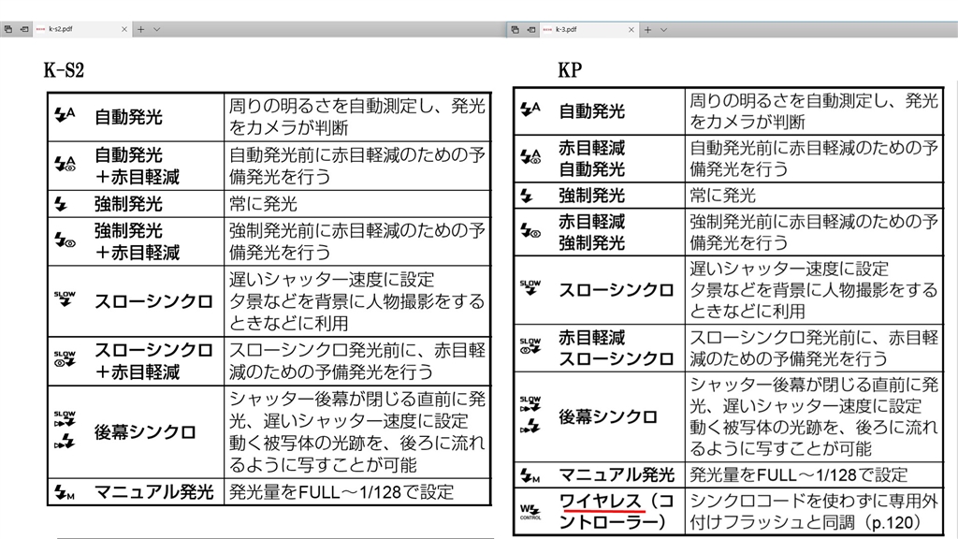Viewport: 958px width, 539px height.
Task: Show set-aside tabs in the k-s2.pdf window
Action: pyautogui.click(x=7, y=29)
